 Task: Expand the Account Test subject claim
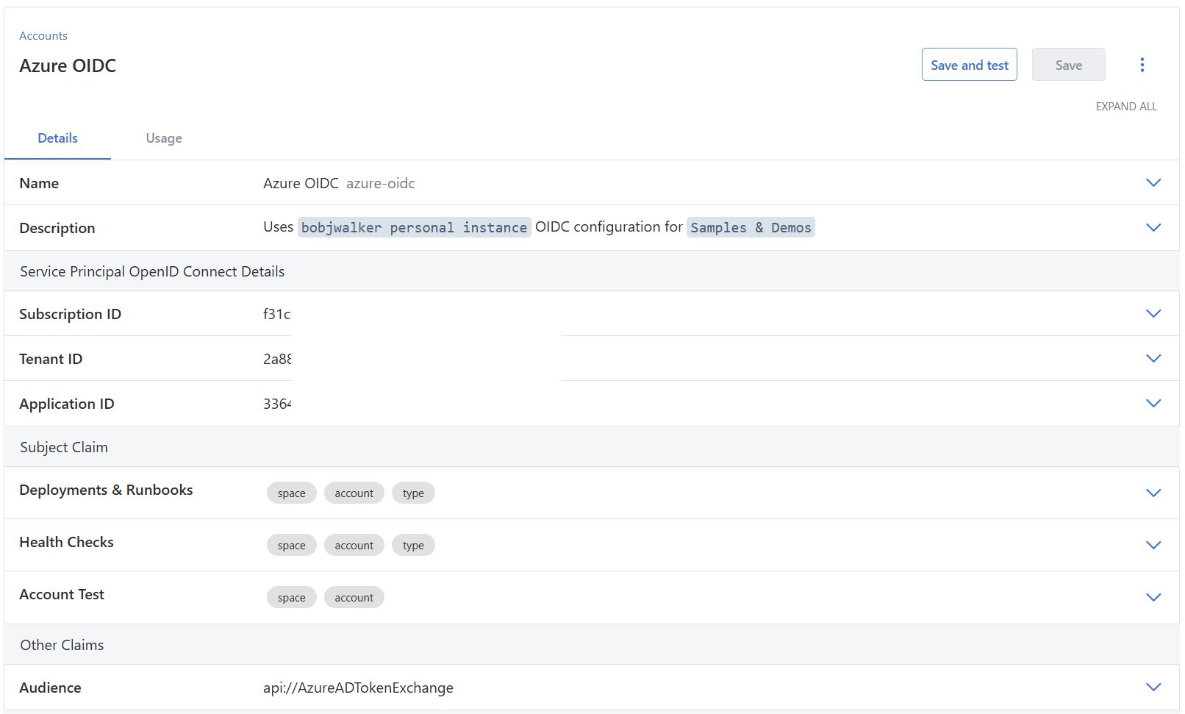coord(1153,597)
